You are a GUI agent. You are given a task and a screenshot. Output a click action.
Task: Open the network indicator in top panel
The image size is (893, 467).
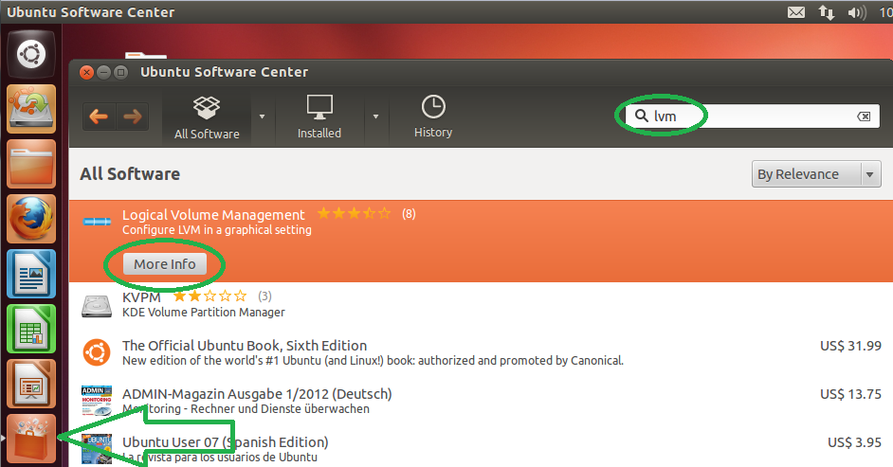826,12
